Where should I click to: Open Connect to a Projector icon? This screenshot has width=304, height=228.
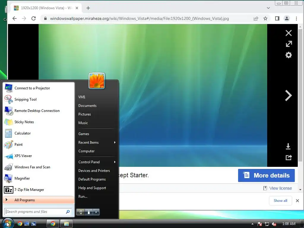[9, 88]
